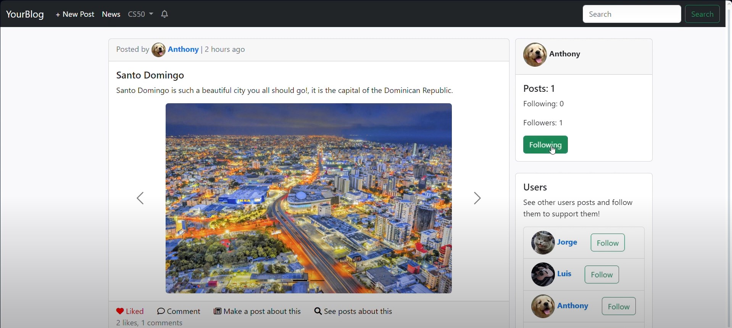The width and height of the screenshot is (732, 328).
Task: Click Make a post about this
Action: click(258, 311)
